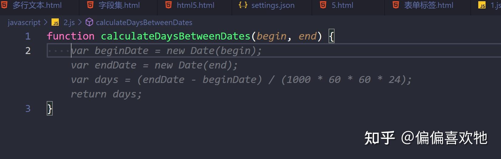Click the JS file icon in the breadcrumb

click(x=55, y=23)
